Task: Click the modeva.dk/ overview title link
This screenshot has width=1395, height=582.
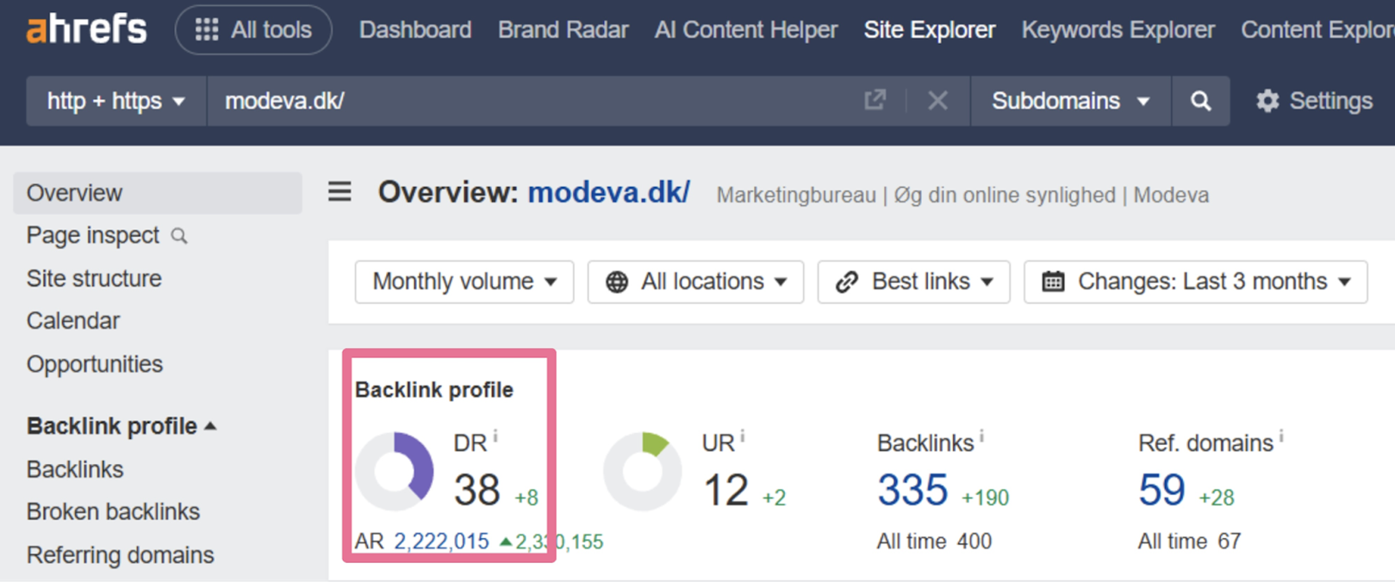Action: [608, 192]
